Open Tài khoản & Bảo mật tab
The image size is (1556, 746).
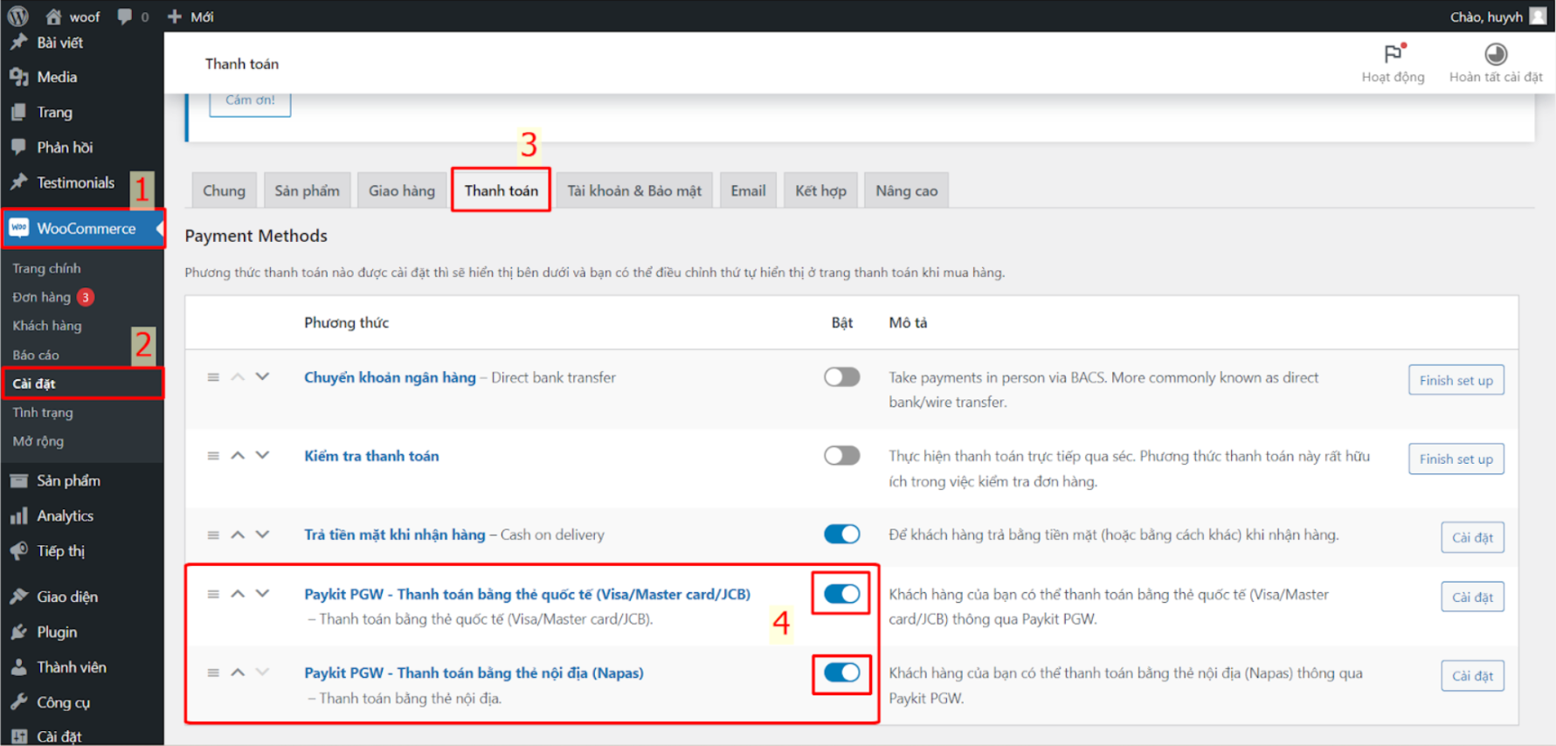tap(634, 190)
